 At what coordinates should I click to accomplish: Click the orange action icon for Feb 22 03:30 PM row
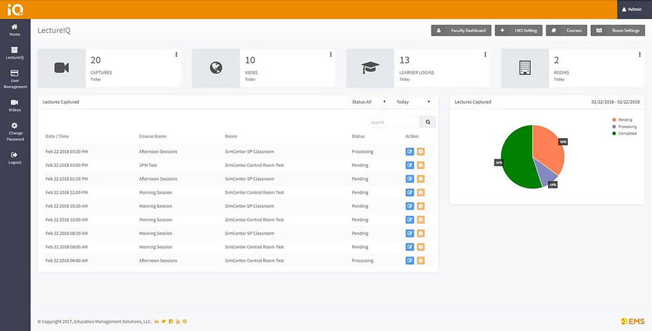tap(421, 151)
